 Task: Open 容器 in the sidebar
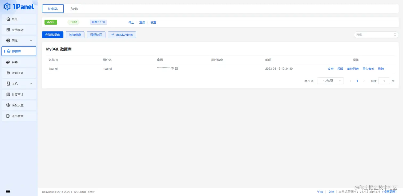click(x=19, y=62)
